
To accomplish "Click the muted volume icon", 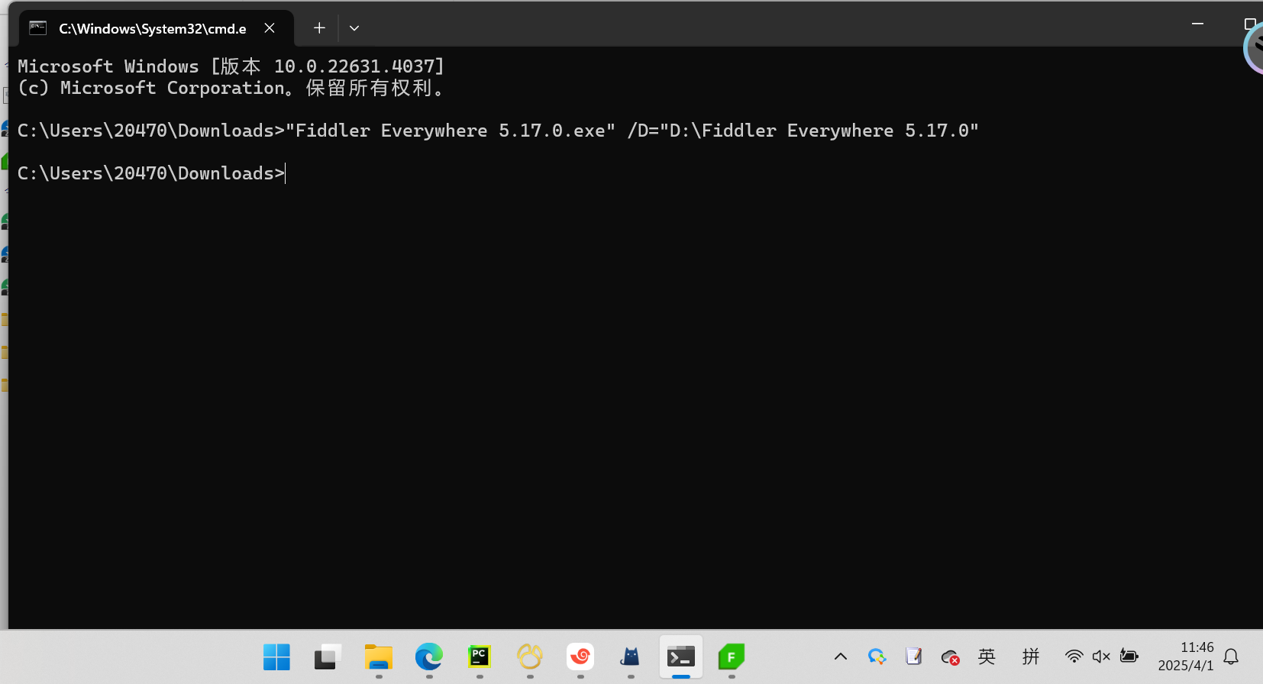I will [1101, 657].
